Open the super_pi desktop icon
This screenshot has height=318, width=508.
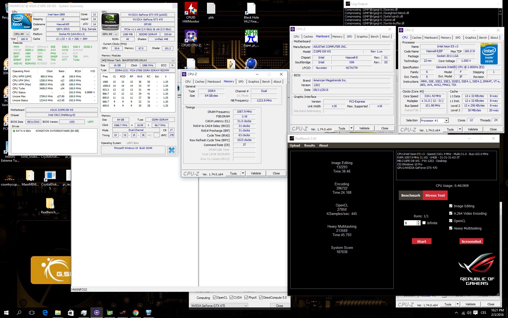click(251, 38)
